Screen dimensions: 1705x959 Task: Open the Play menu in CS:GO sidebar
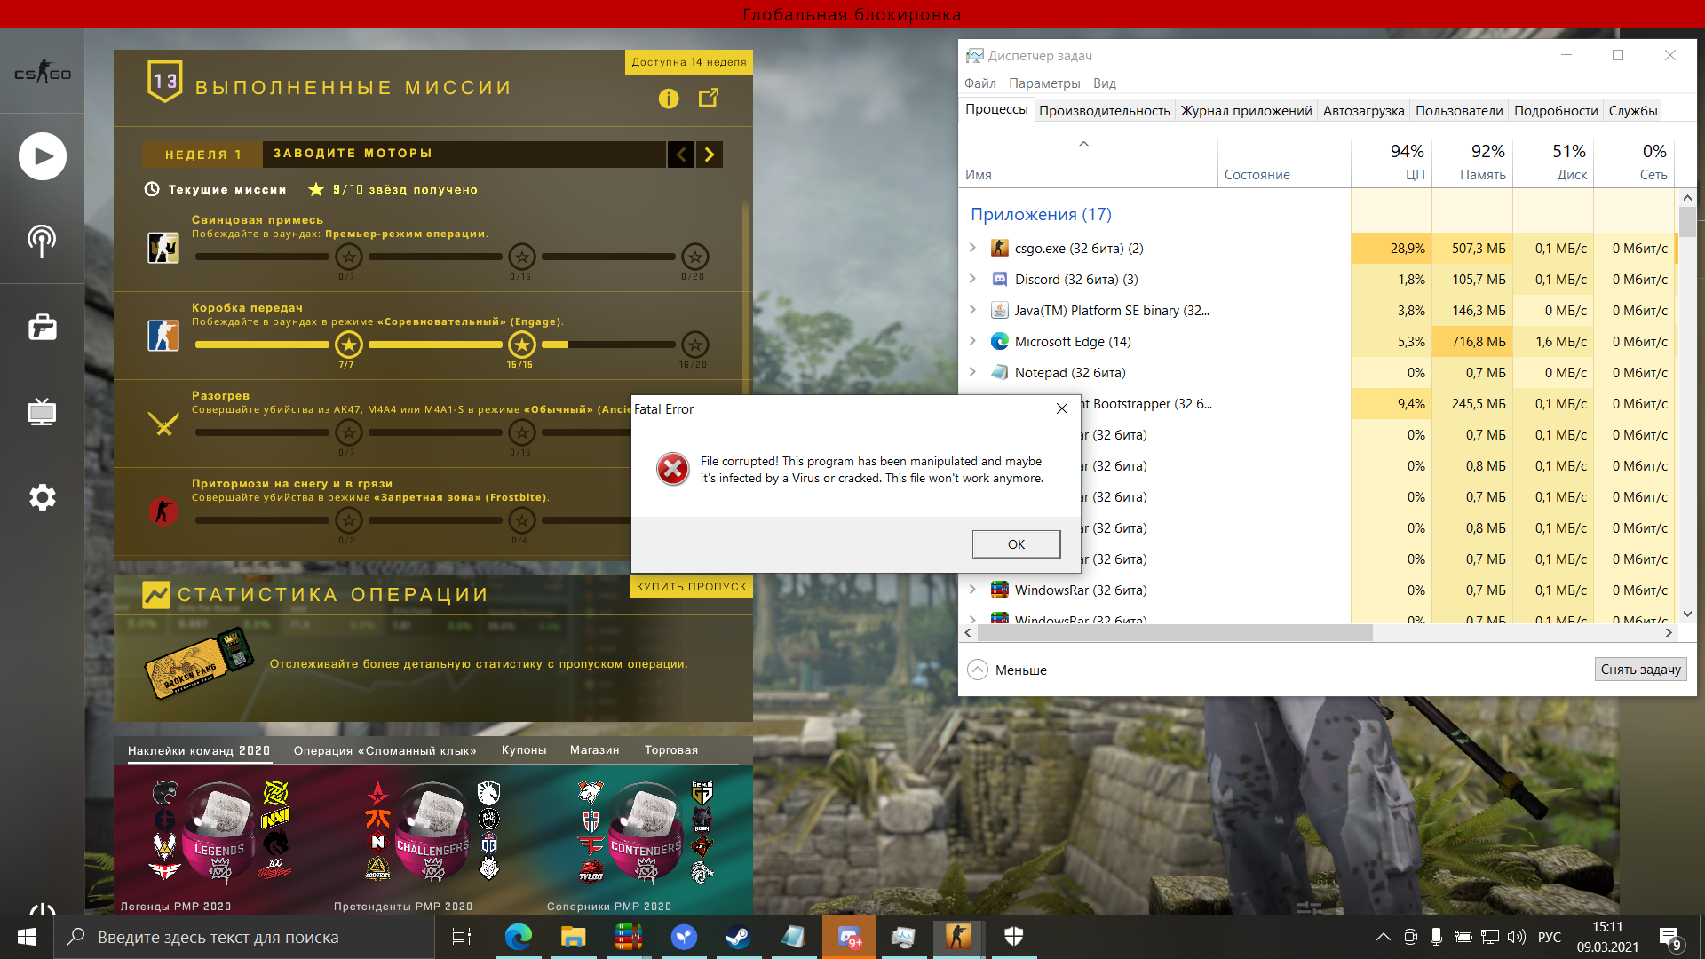(x=42, y=156)
